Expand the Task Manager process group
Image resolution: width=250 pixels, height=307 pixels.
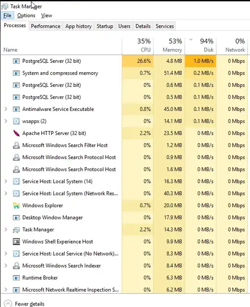point(6,229)
